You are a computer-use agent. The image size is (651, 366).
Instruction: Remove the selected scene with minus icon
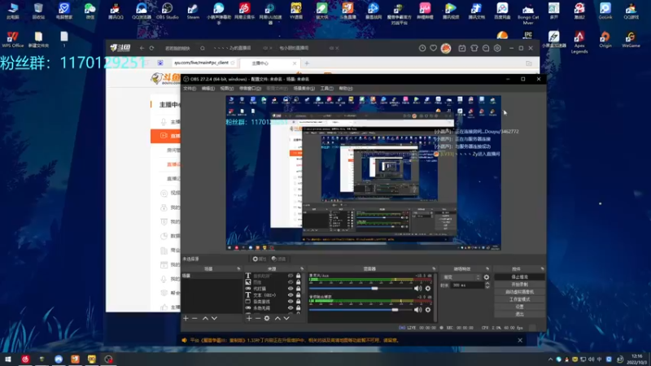(x=194, y=318)
